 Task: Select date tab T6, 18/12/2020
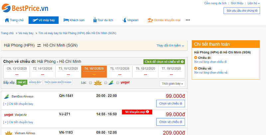145,72
